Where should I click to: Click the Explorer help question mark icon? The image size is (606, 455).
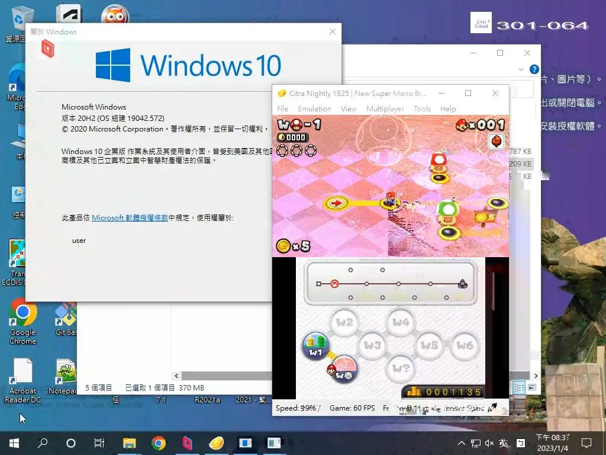click(x=534, y=69)
